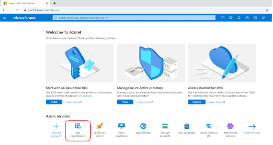This screenshot has width=273, height=145.
Task: Open Storage accounts service
Action: click(x=165, y=130)
